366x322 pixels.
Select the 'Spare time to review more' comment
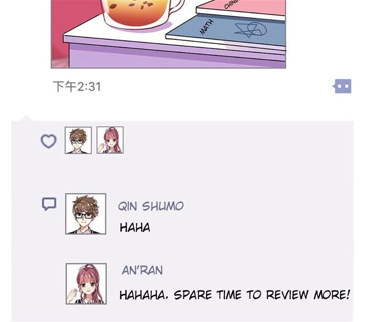click(235, 295)
